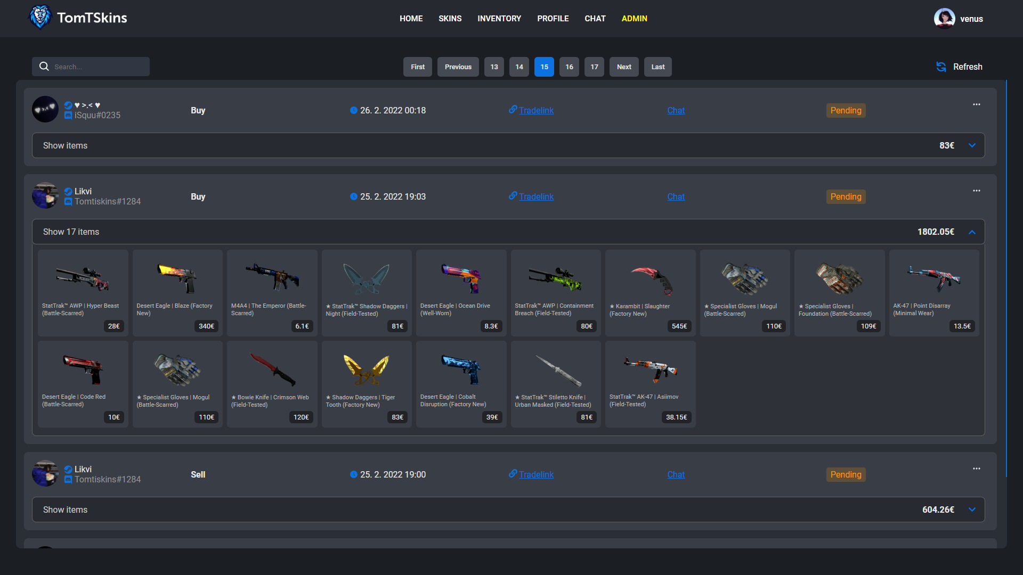
Task: Select Bowie Knife Crimson Web item
Action: pyautogui.click(x=272, y=384)
